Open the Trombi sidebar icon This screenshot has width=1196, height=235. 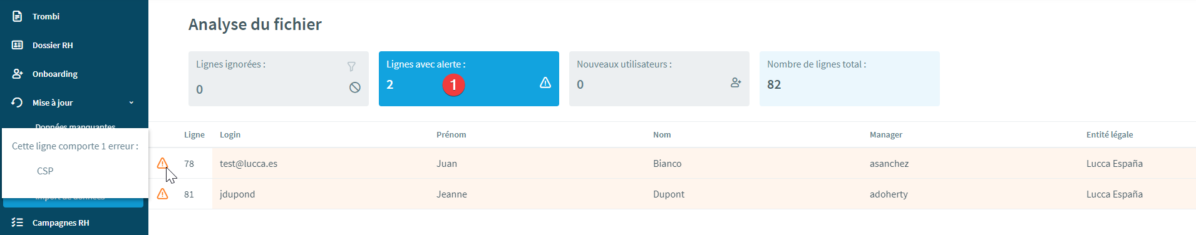coord(18,16)
